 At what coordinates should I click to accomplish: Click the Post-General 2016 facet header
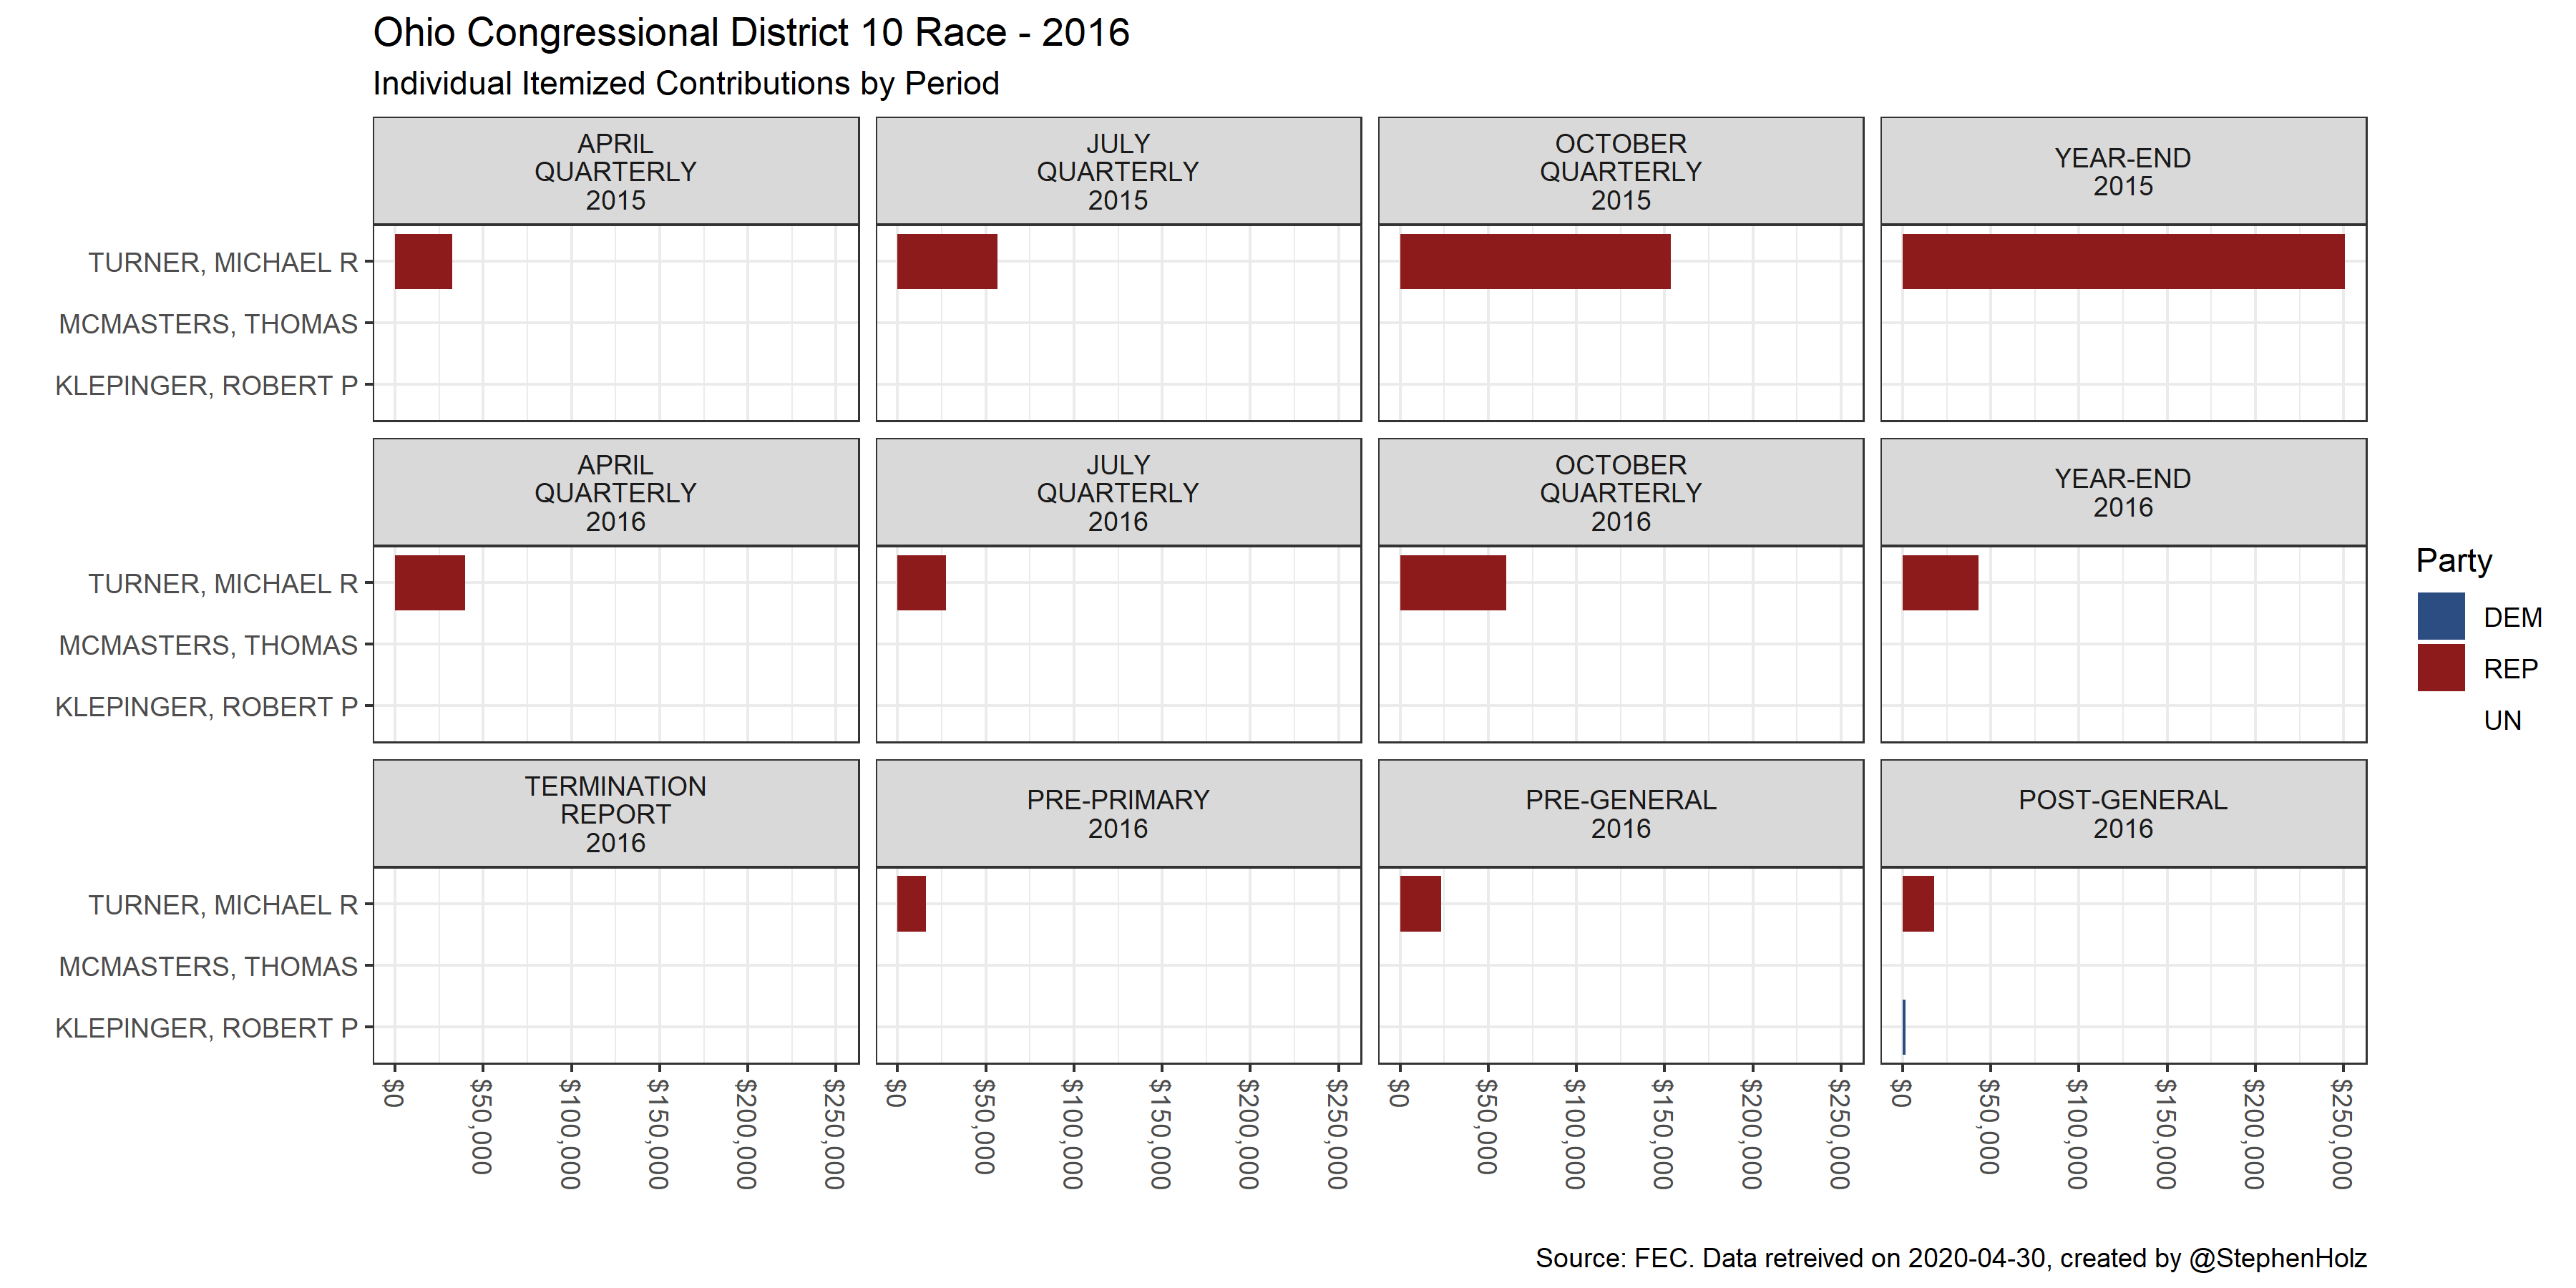2122,814
